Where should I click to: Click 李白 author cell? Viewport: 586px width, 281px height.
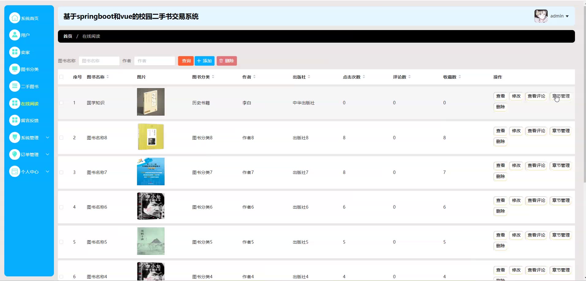coord(247,103)
